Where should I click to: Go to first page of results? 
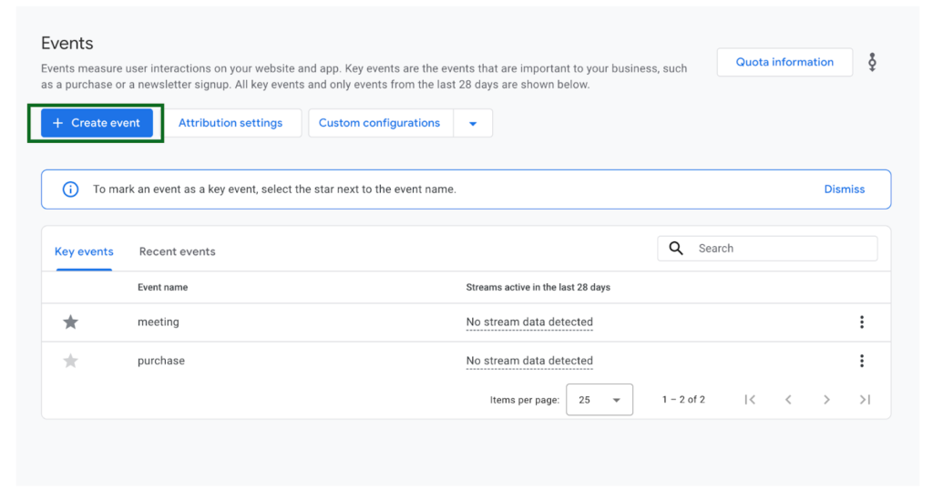pos(750,399)
